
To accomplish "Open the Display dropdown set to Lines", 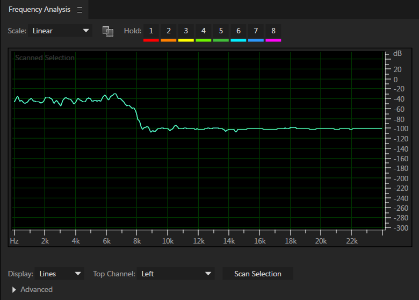I will [x=59, y=274].
